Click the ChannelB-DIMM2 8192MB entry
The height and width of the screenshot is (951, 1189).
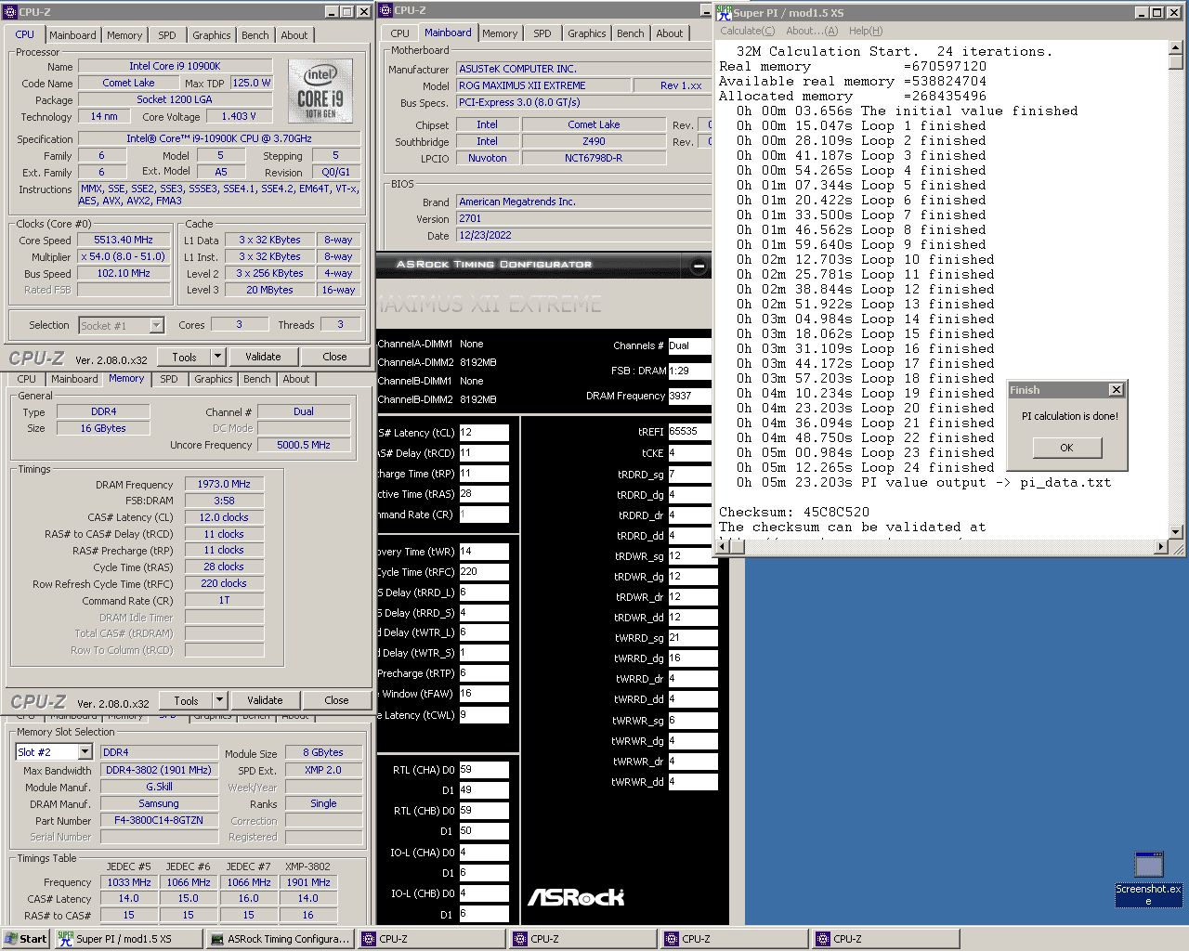pos(438,399)
